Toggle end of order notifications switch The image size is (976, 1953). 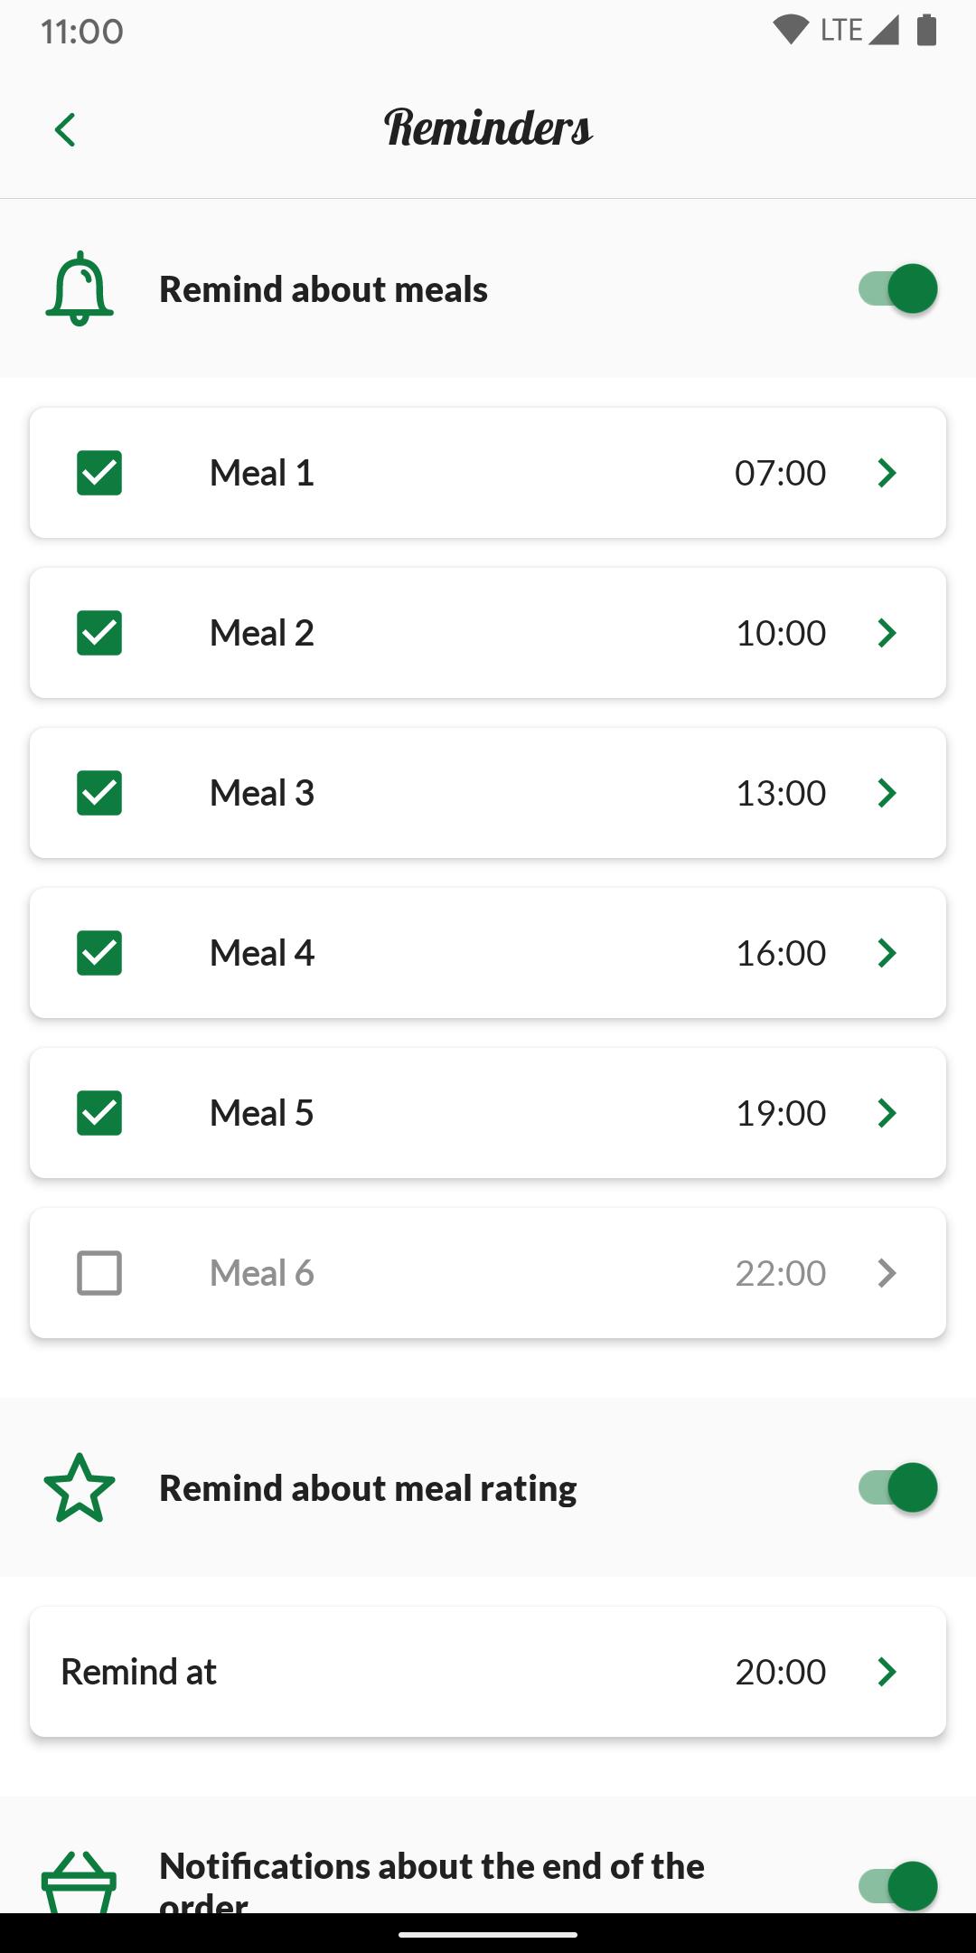pyautogui.click(x=897, y=1886)
